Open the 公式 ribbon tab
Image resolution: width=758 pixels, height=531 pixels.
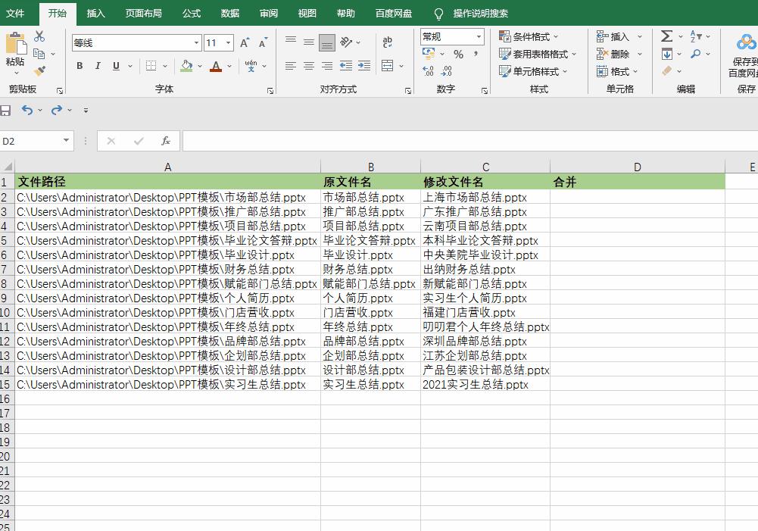pos(192,14)
